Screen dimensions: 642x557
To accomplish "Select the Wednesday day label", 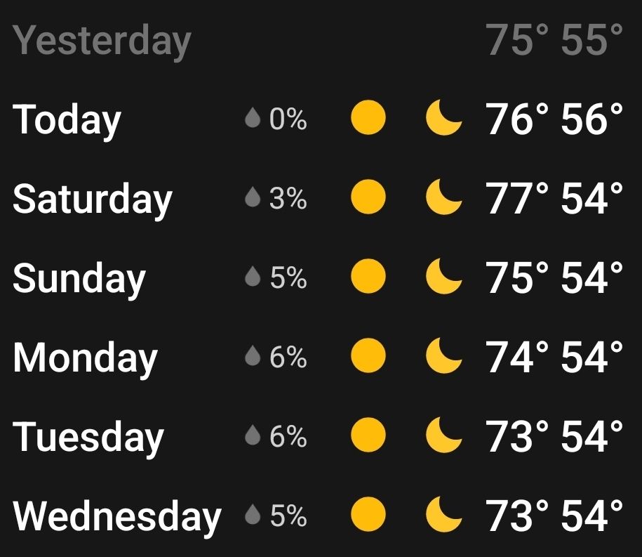I will 117,516.
